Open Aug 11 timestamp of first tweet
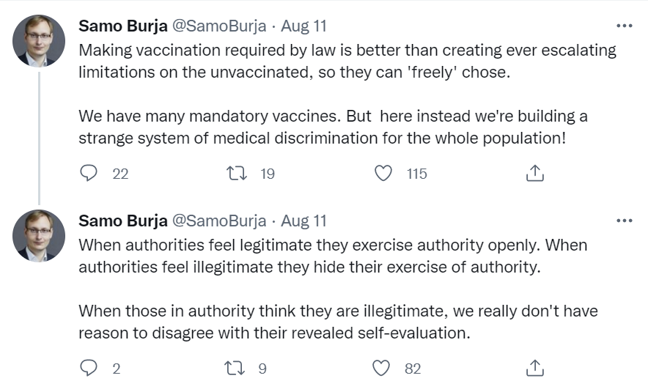648x381 pixels. pos(303,26)
